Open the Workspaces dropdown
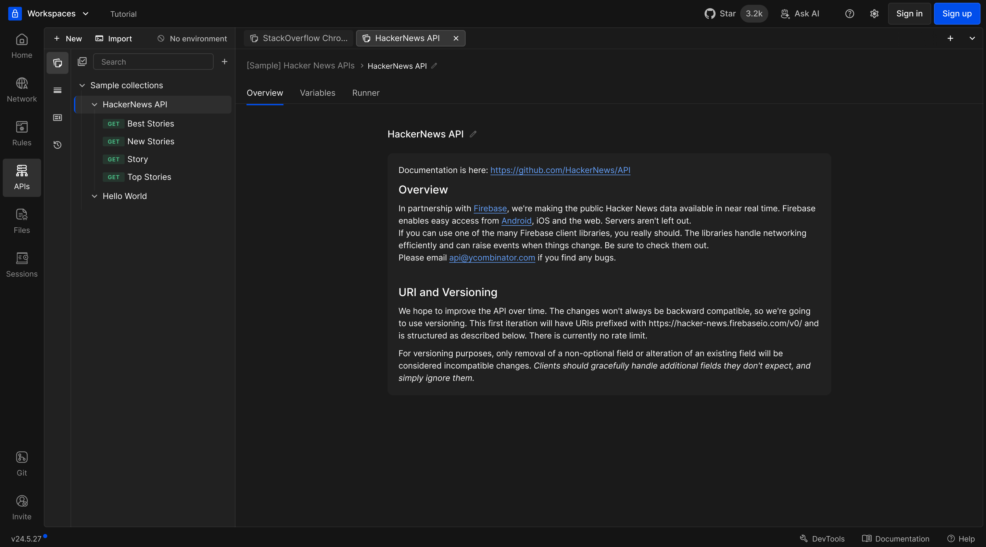The height and width of the screenshot is (547, 986). pos(58,14)
